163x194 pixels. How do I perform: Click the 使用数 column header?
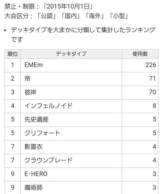(140, 54)
